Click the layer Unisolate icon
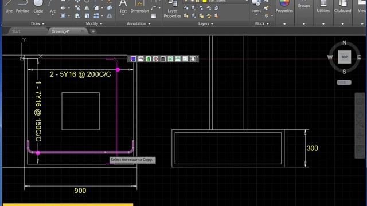The height and width of the screenshot is (206, 367). point(194,16)
